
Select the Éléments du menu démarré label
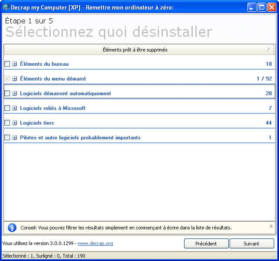click(x=53, y=79)
